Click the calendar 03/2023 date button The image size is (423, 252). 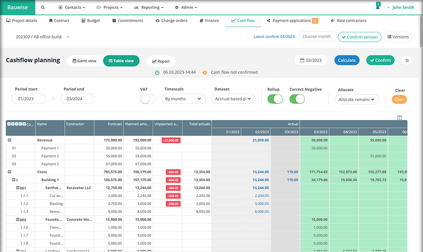coord(310,60)
